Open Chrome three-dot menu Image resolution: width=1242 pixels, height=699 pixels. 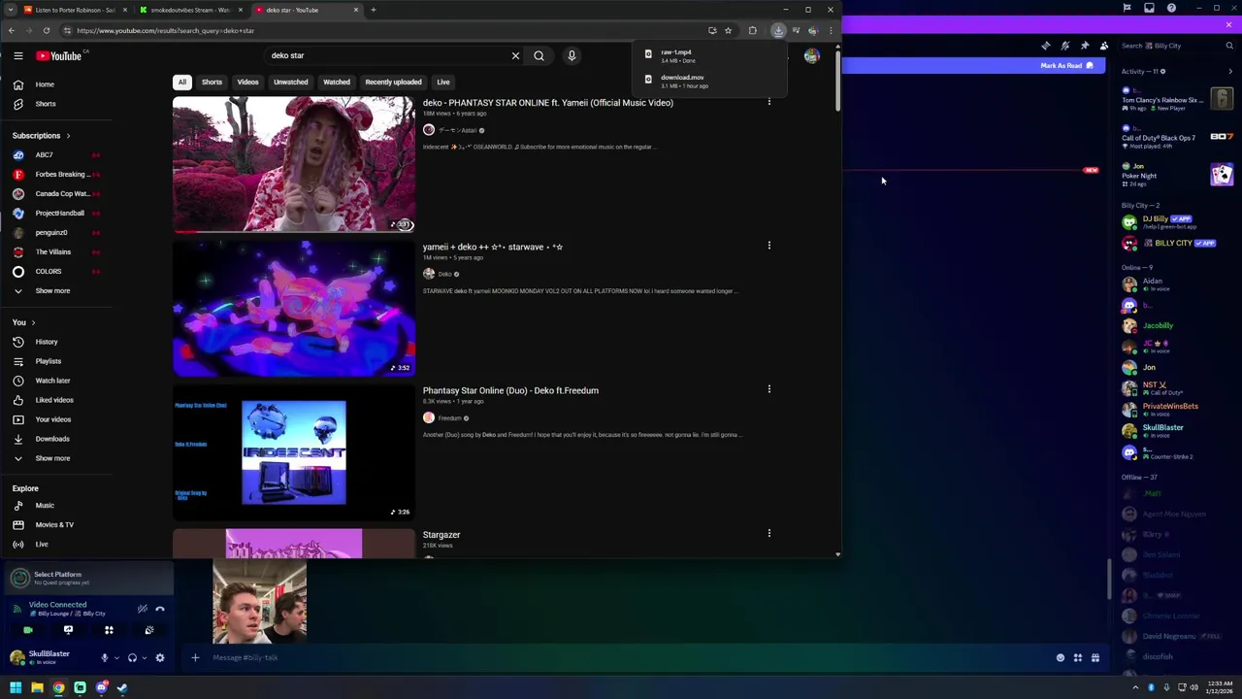[831, 30]
